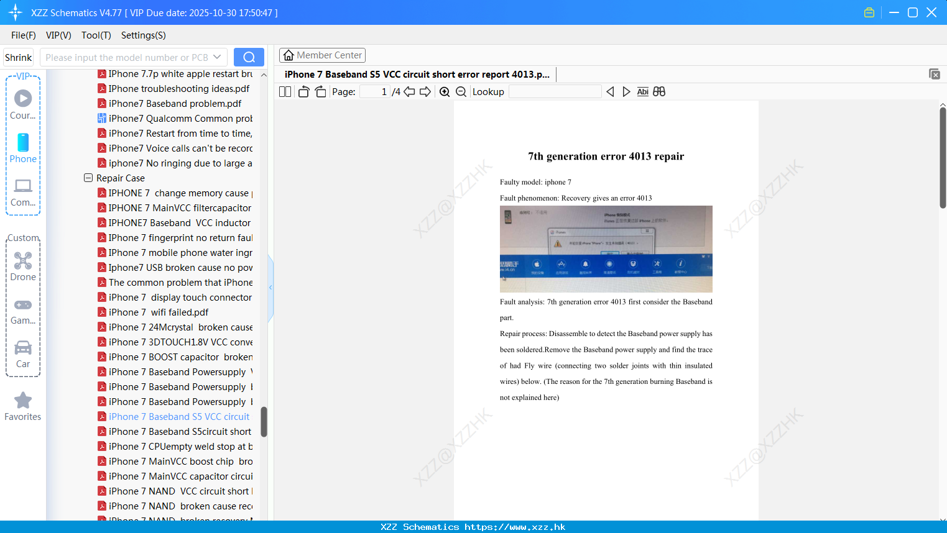The image size is (947, 533).
Task: Click the document vertical scrollbar thumb
Action: point(943,157)
